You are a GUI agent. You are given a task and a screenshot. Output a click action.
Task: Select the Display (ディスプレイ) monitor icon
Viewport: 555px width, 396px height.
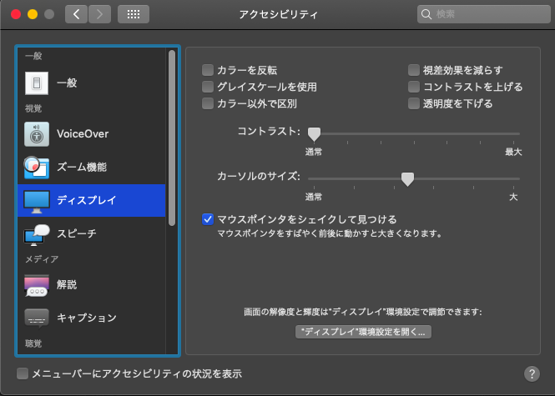point(37,200)
